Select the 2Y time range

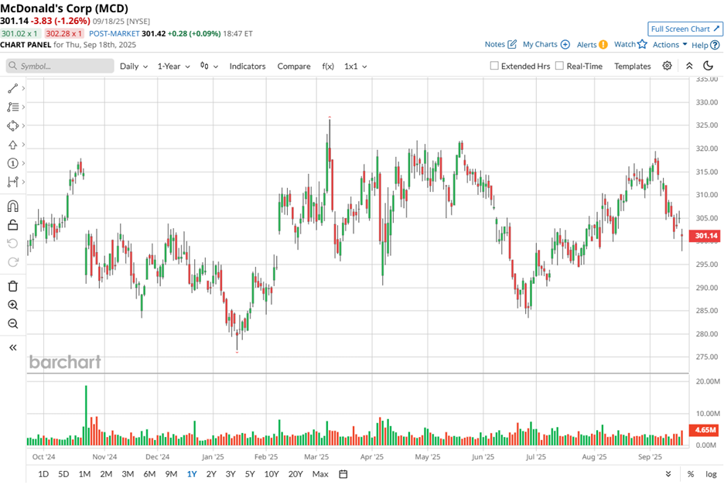[211, 474]
